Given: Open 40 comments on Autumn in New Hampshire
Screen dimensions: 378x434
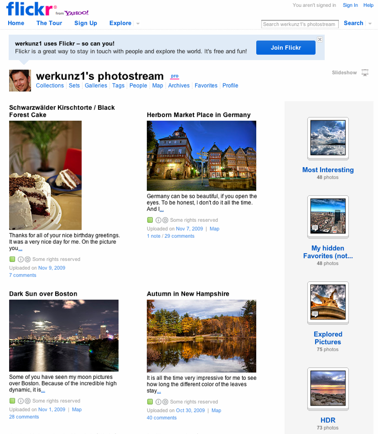Looking at the screenshot, I should pyautogui.click(x=162, y=418).
